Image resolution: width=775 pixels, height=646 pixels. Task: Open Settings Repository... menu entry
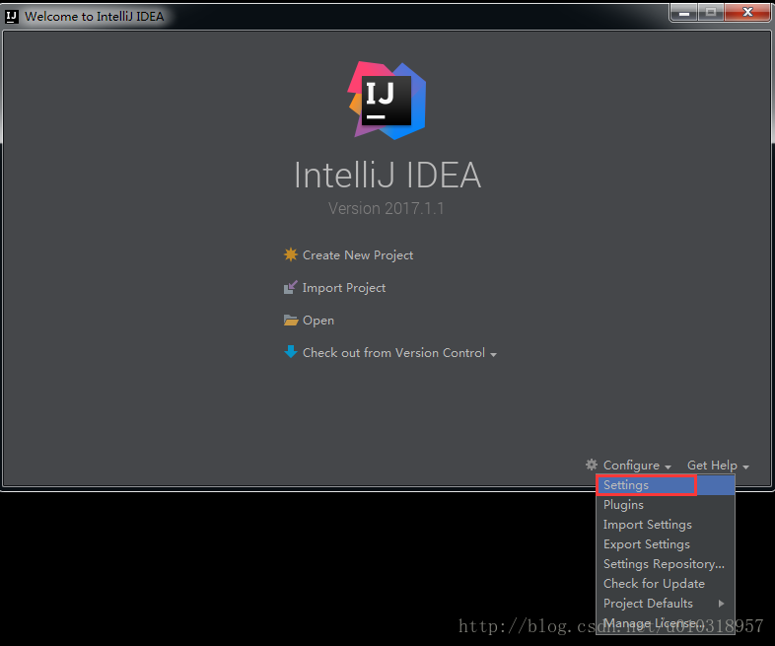click(666, 564)
